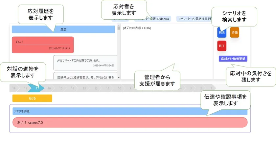
Task: Select the 回線停止による損害要求 message
Action: tap(85, 76)
